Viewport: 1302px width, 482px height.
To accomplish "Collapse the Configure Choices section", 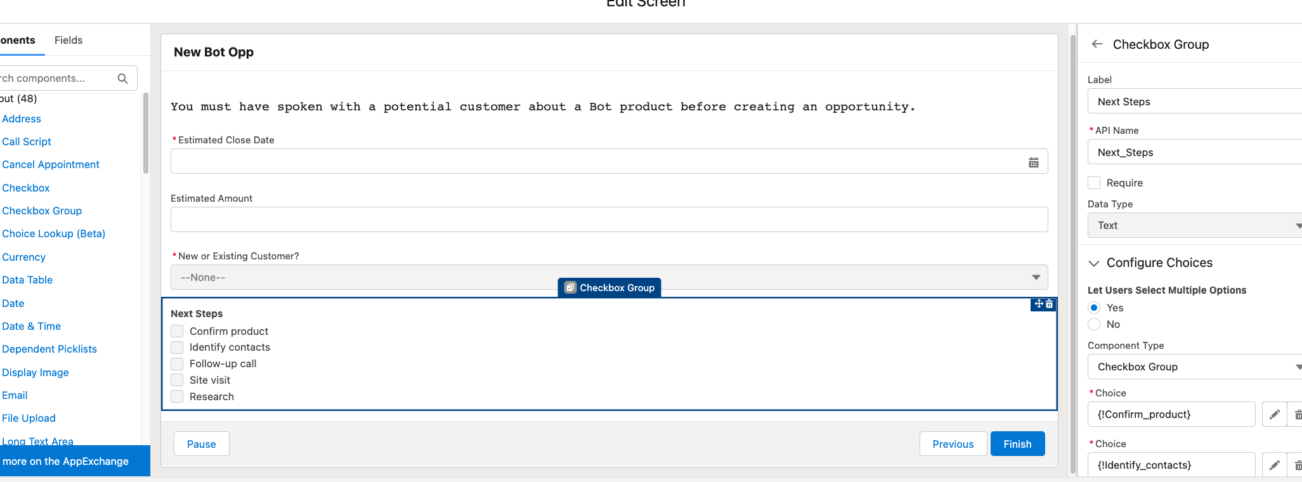I will point(1094,263).
